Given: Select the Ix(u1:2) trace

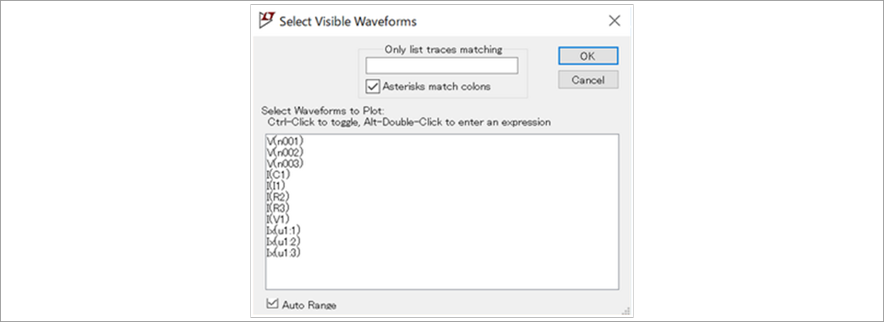Looking at the screenshot, I should click(x=283, y=241).
